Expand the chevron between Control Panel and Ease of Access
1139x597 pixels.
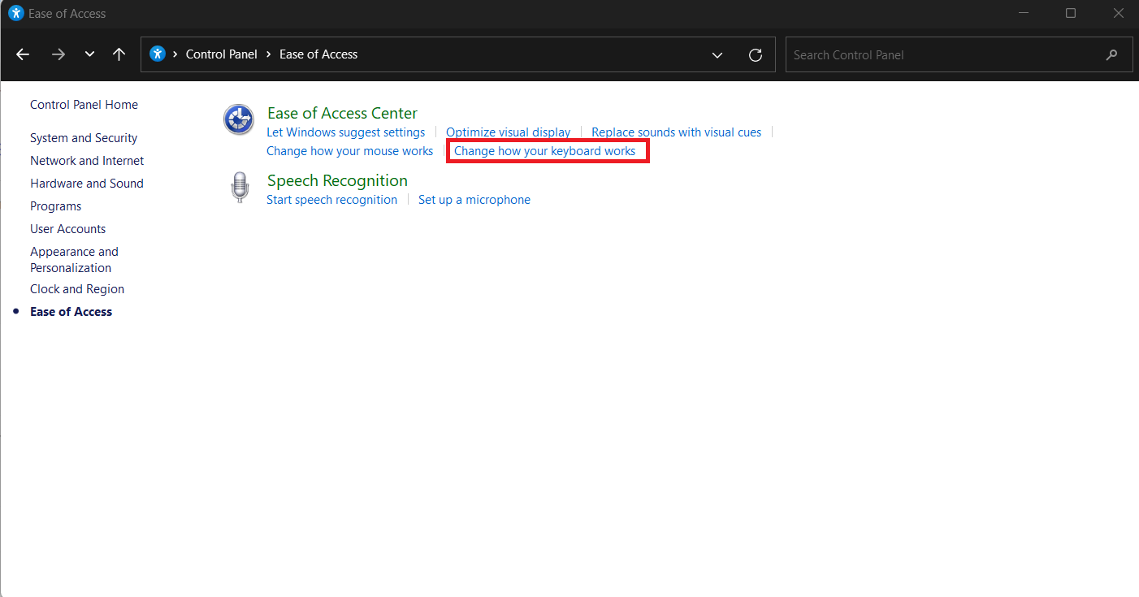(x=269, y=54)
